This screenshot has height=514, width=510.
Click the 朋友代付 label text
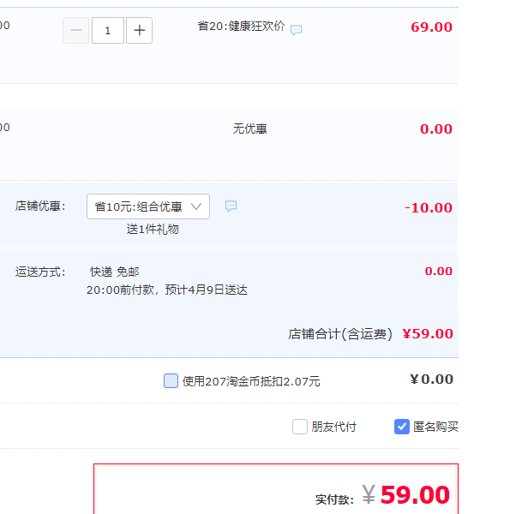(x=333, y=427)
